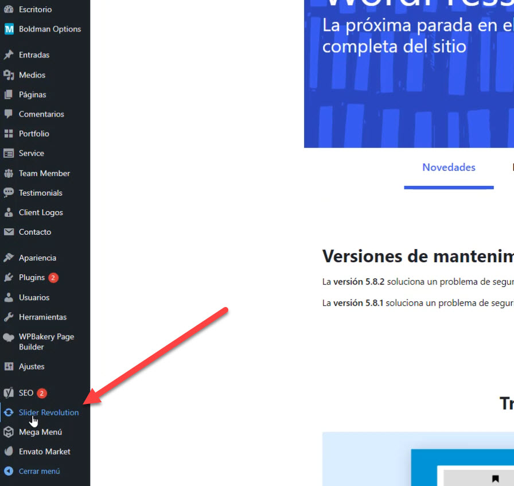The width and height of the screenshot is (514, 486).
Task: Open WPBakery Page Builder settings
Action: click(46, 342)
